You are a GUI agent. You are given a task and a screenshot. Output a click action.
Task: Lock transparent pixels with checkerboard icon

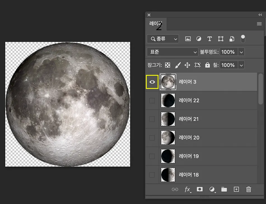[167, 65]
